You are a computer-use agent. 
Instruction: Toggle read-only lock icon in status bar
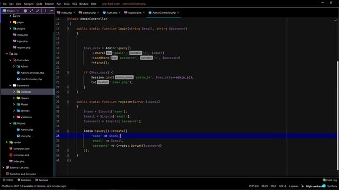click(302, 186)
